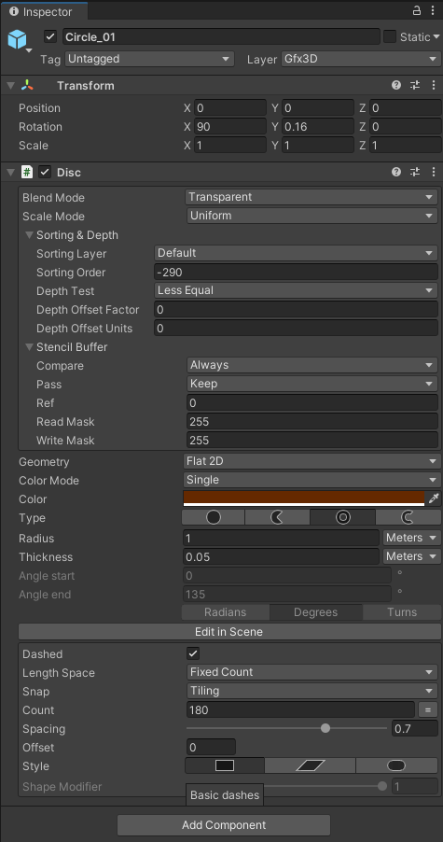Toggle the Static checkbox
Image resolution: width=443 pixels, height=842 pixels.
390,36
